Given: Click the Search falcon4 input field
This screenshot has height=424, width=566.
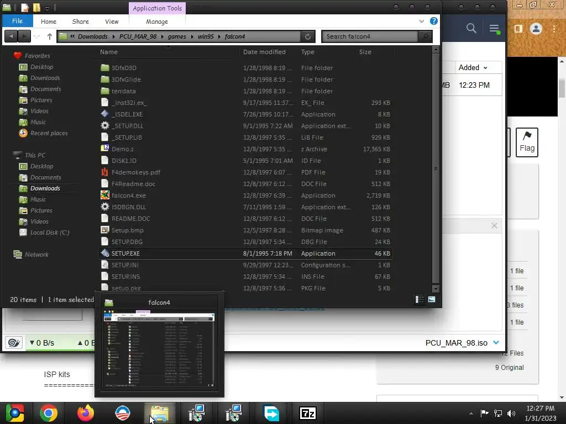Looking at the screenshot, I should 370,36.
